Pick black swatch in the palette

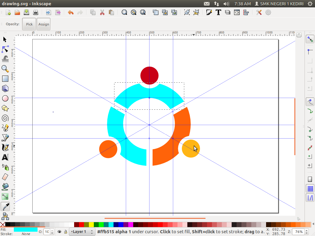pyautogui.click(x=8, y=224)
